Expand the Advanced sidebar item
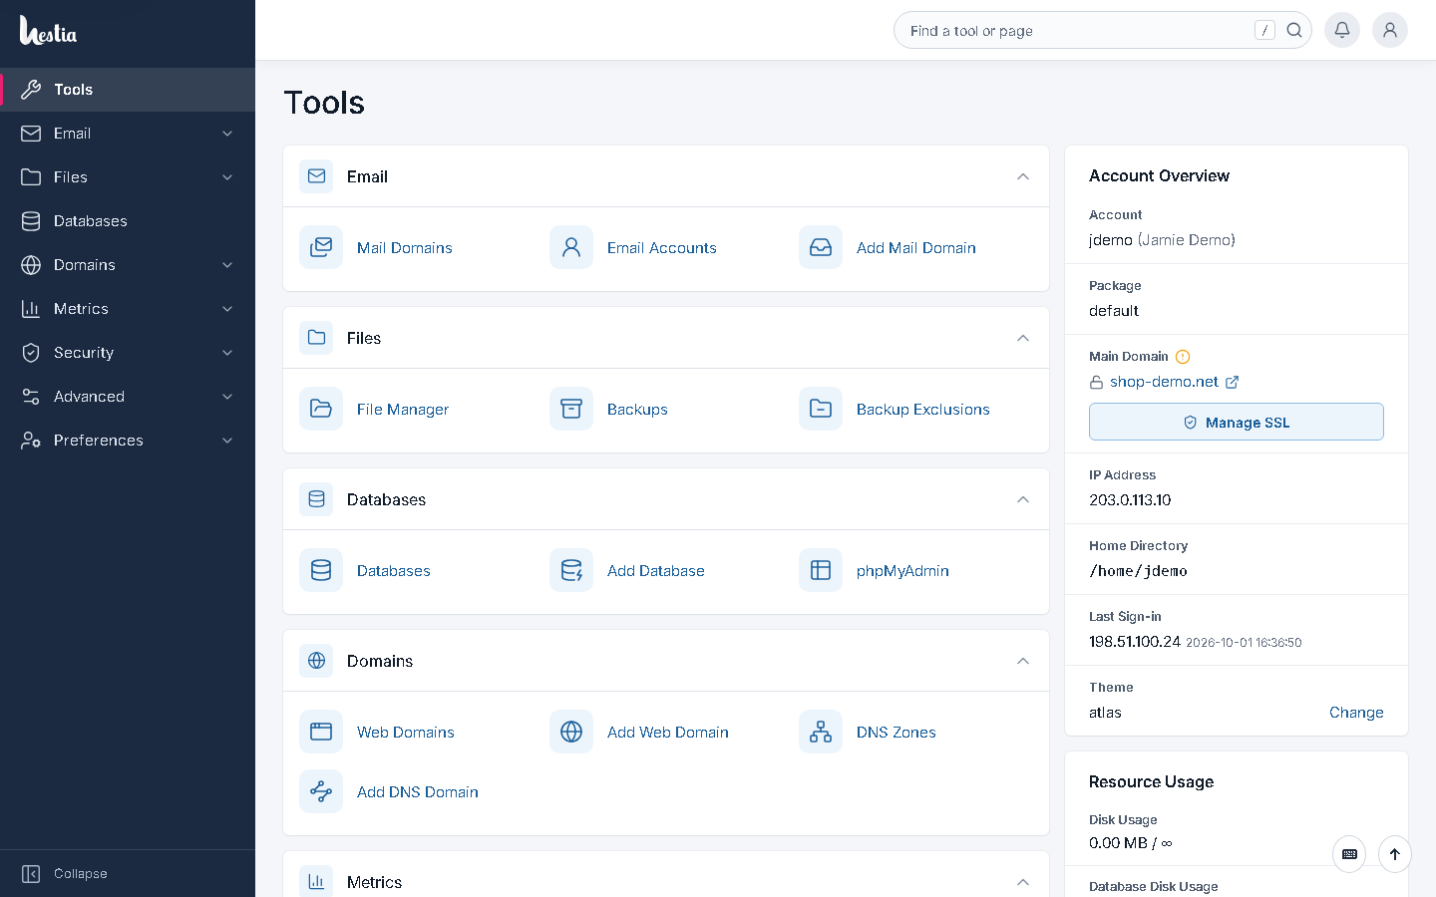Image resolution: width=1436 pixels, height=897 pixels. coord(128,397)
